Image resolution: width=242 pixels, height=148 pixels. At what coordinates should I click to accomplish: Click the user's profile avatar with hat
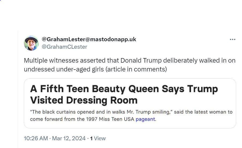pyautogui.click(x=31, y=43)
